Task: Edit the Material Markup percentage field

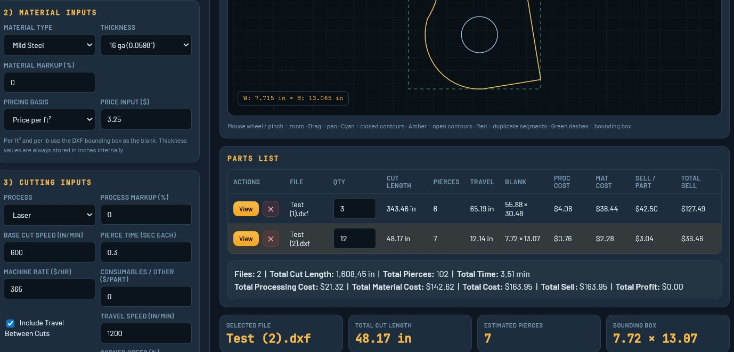Action: tap(49, 82)
